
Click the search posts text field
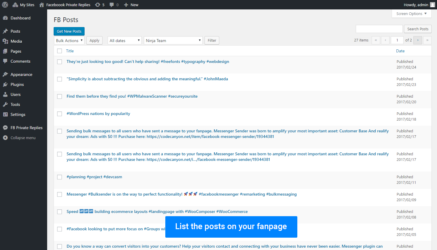pos(379,29)
